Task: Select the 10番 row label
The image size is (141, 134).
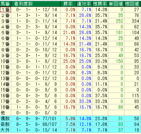Action: (5, 61)
